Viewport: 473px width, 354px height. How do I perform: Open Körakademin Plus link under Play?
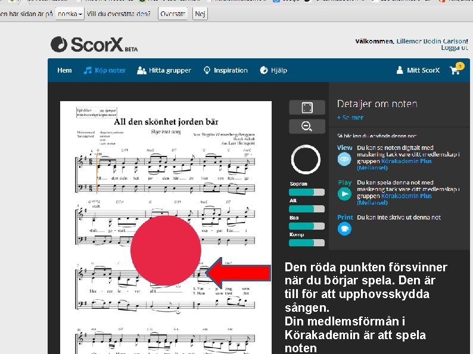tap(395, 199)
